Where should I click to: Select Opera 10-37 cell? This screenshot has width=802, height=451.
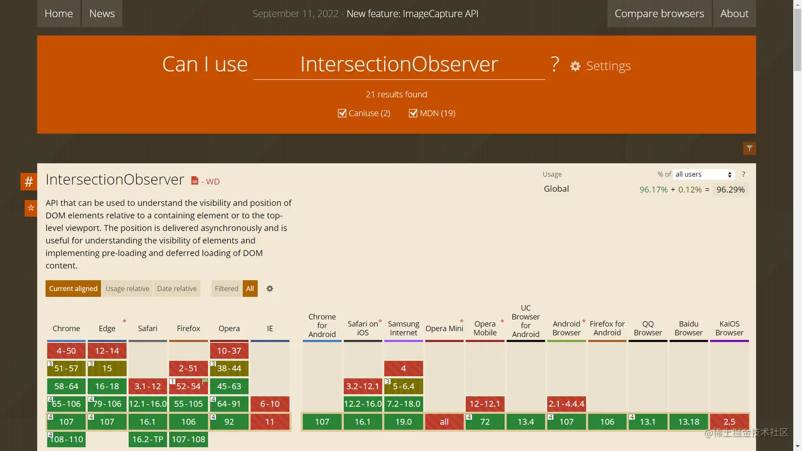pyautogui.click(x=229, y=351)
